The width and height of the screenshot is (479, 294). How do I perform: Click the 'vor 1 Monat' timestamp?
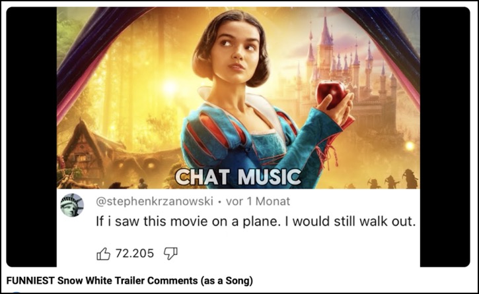click(258, 201)
